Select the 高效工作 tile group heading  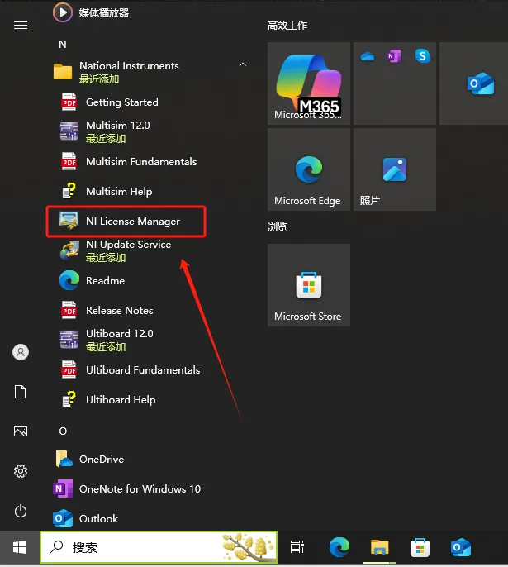click(287, 26)
